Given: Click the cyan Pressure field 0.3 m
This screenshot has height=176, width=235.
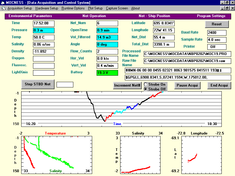Looking at the screenshot, I should pyautogui.click(x=44, y=30).
